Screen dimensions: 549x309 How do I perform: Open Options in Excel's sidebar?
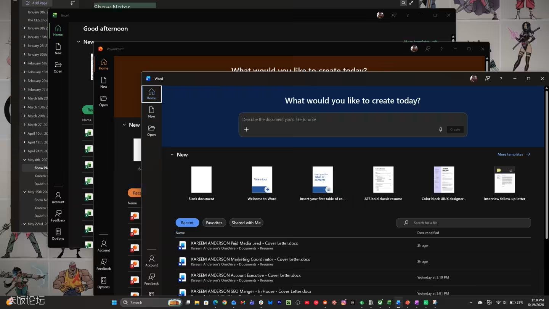tap(58, 234)
